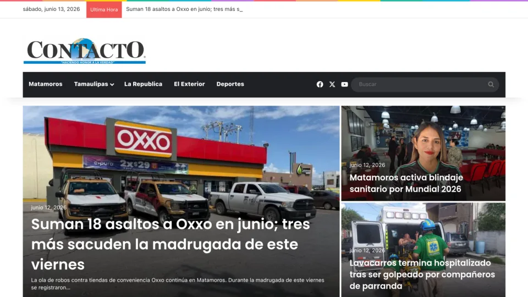
Task: Open Lavacarros termina hospitalizado article
Action: click(422, 274)
